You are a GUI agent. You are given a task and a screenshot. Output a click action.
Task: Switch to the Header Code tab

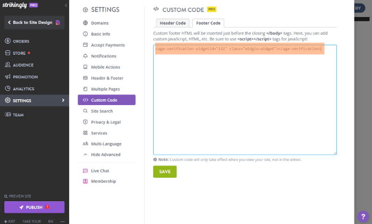click(173, 23)
